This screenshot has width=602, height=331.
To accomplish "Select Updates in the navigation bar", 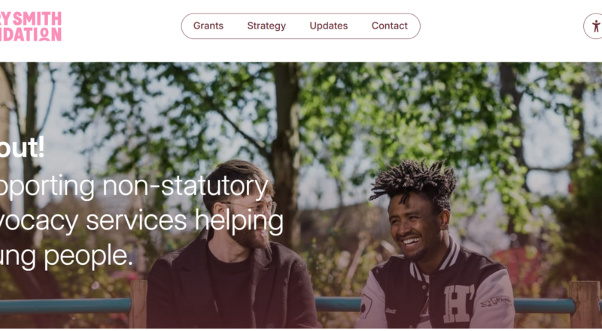I will click(329, 26).
